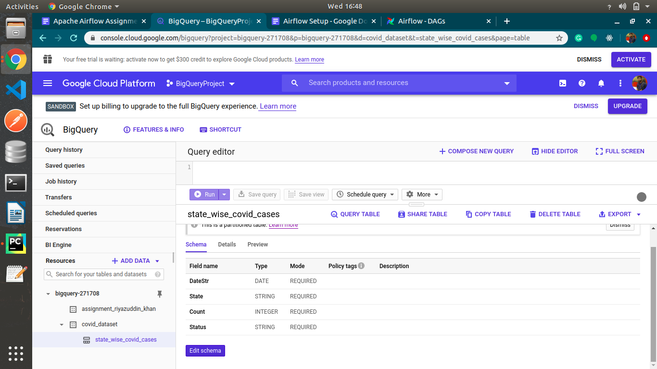Viewport: 657px width, 369px height.
Task: Open a new Chrome tab
Action: pyautogui.click(x=506, y=21)
